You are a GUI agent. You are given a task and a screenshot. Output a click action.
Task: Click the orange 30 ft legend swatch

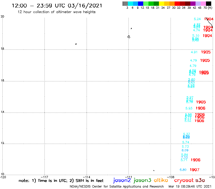(x=172, y=3)
